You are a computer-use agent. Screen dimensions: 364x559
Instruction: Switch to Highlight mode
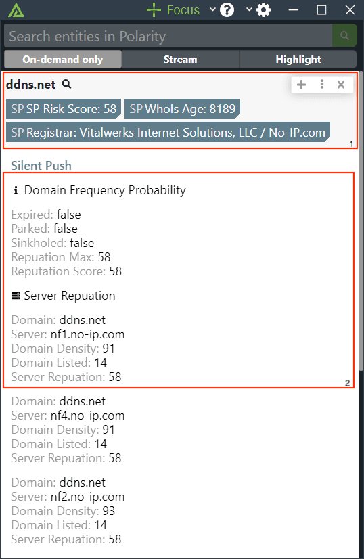[x=298, y=59]
